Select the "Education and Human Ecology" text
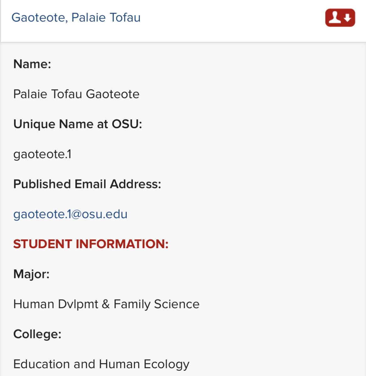The height and width of the screenshot is (376, 366). tap(101, 364)
